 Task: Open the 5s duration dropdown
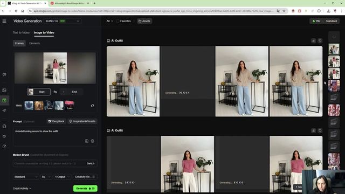(x=46, y=177)
